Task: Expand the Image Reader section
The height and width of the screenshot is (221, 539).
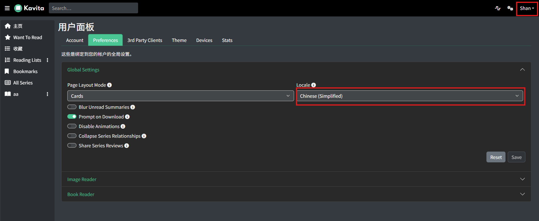Action: point(296,179)
